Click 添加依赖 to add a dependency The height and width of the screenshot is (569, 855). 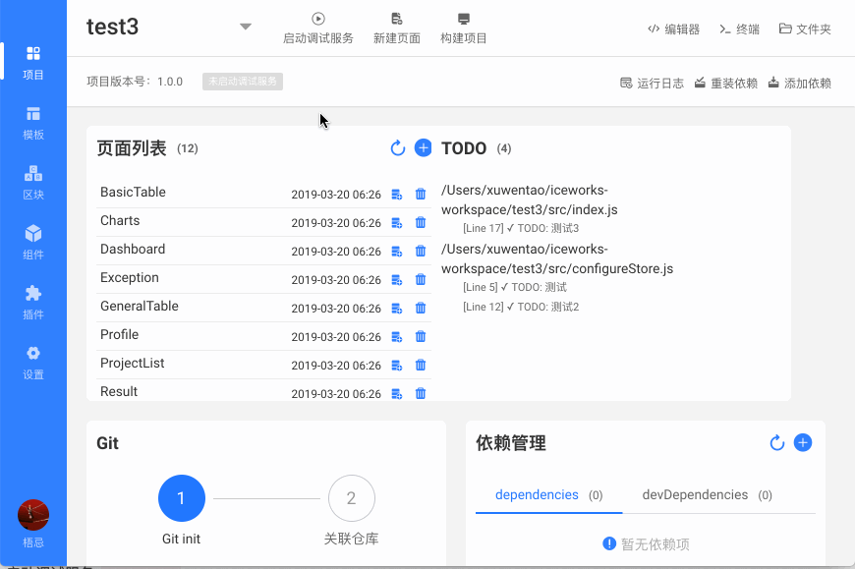[x=799, y=83]
